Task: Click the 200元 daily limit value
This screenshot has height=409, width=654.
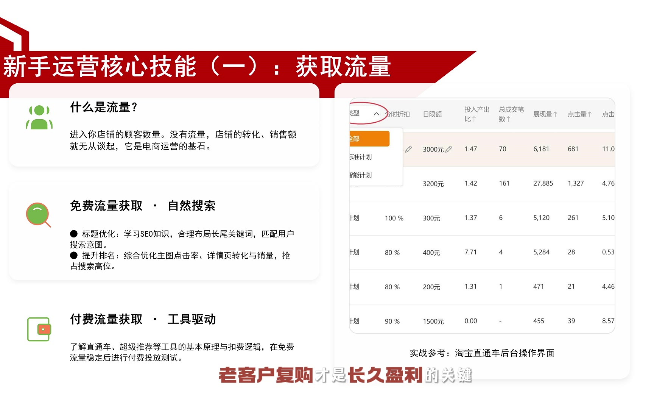Action: tap(431, 287)
